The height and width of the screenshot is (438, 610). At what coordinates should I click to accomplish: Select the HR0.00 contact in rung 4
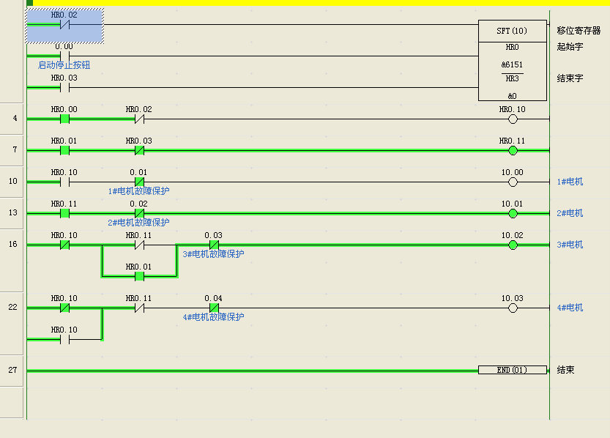click(x=64, y=119)
